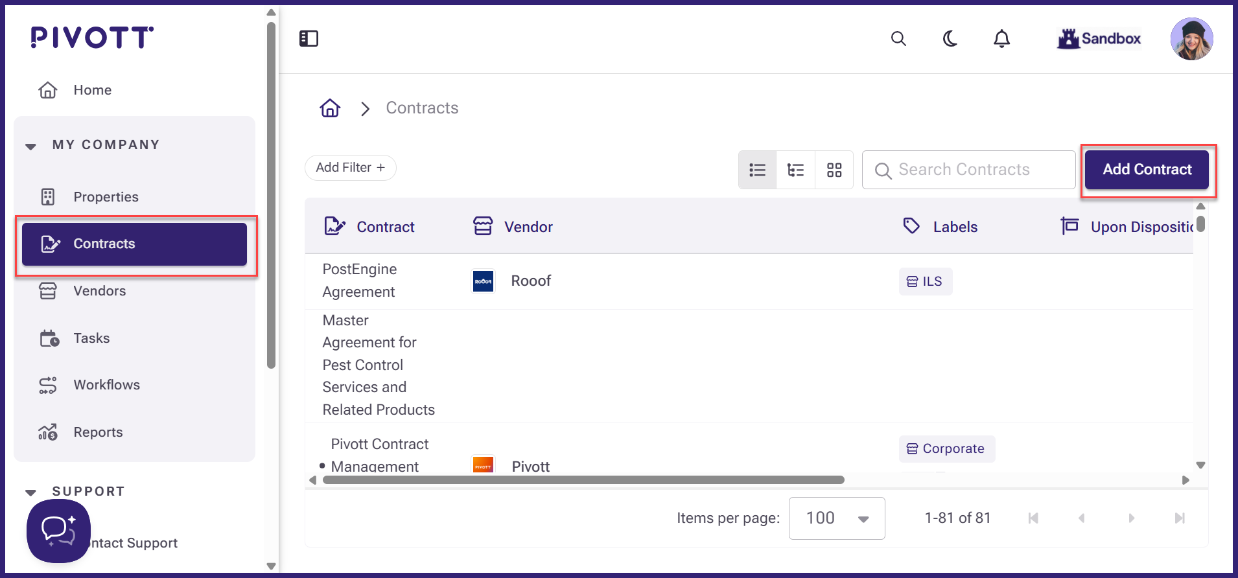
Task: Click the Contact Support link
Action: [133, 543]
